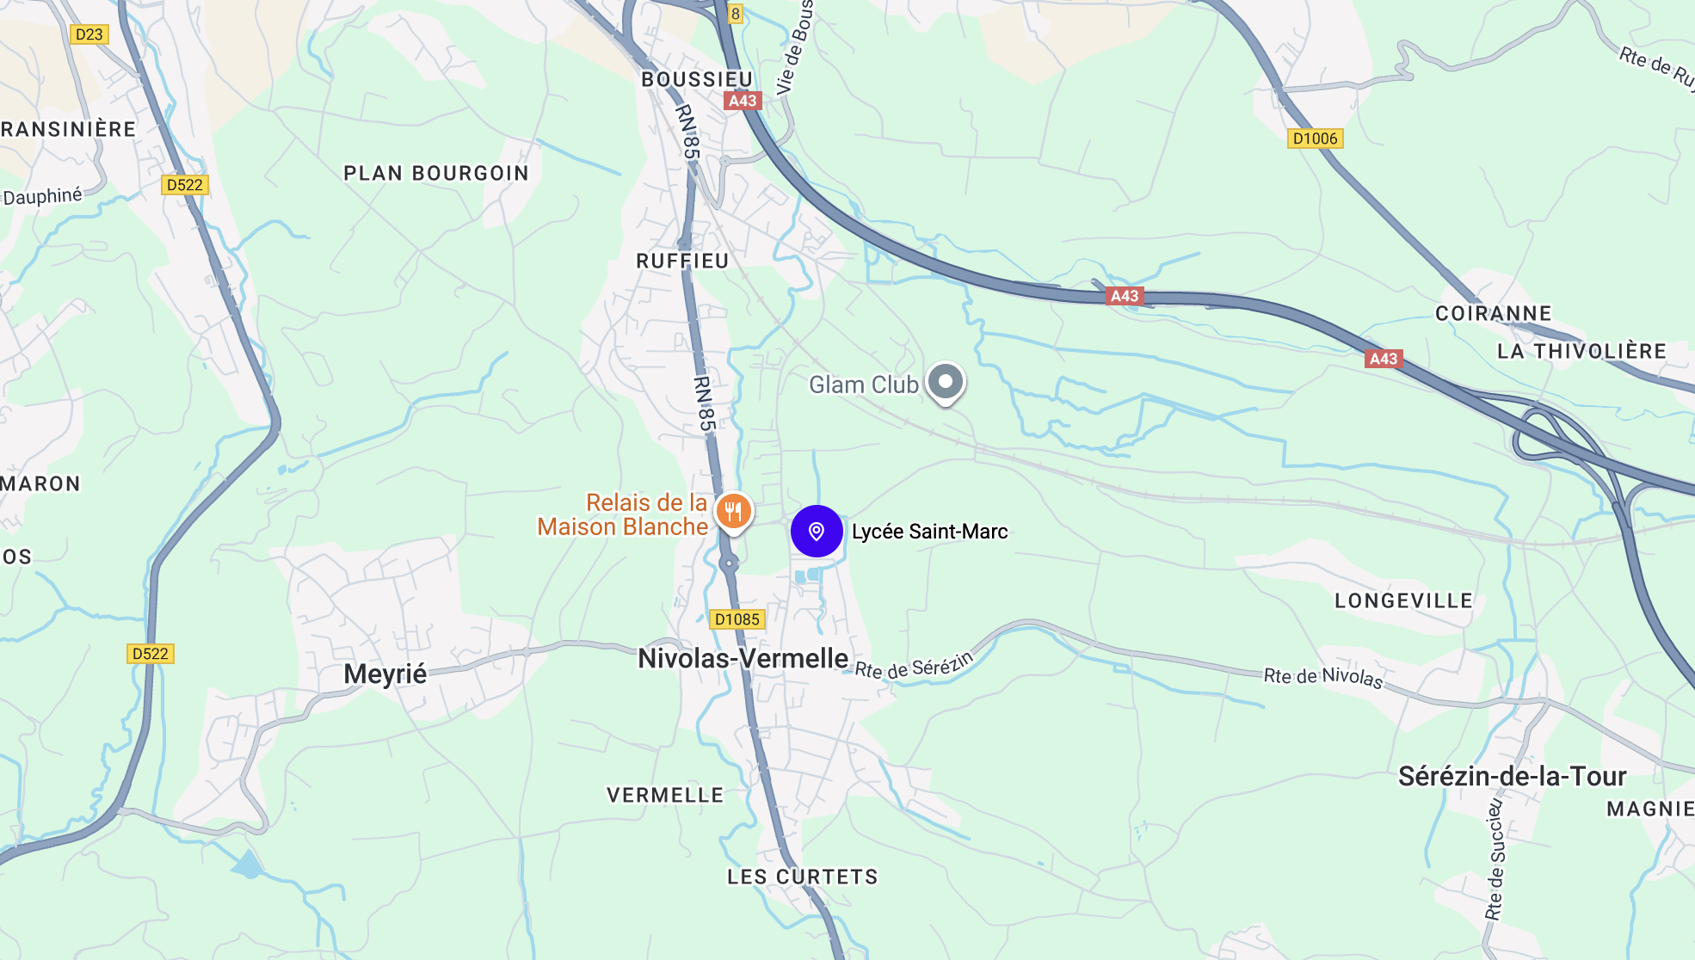The height and width of the screenshot is (960, 1695).
Task: Click the PLAN BOURGOIN locality label
Action: (436, 174)
